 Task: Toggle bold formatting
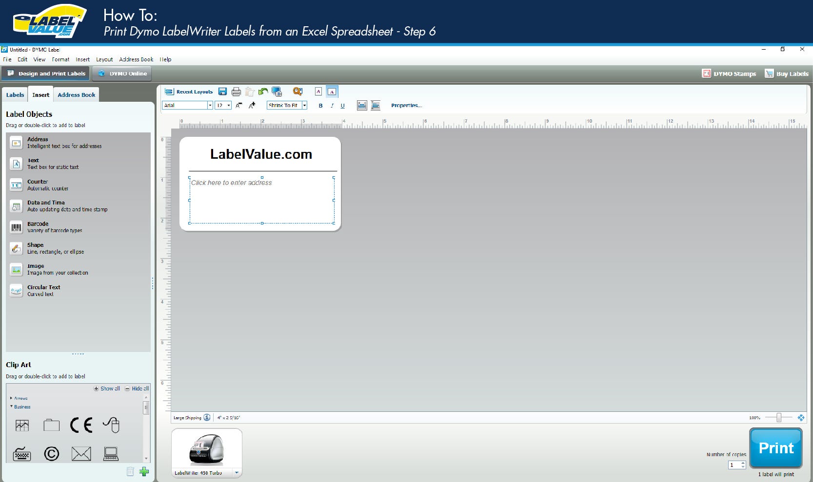click(320, 106)
